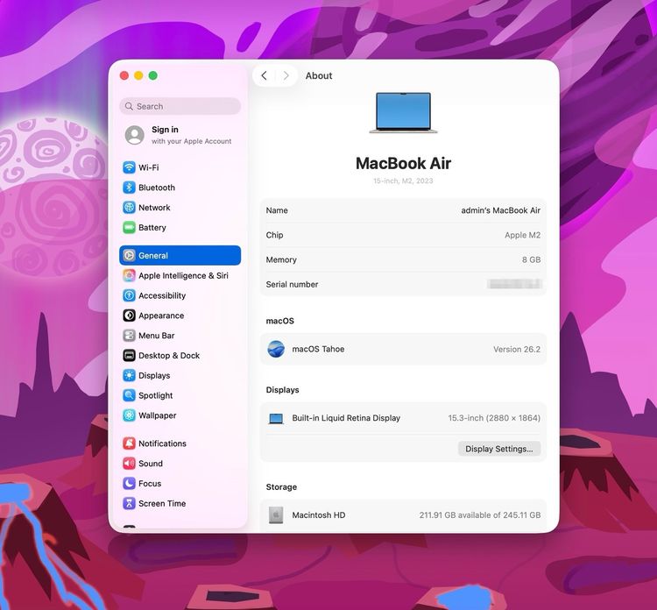The width and height of the screenshot is (657, 610).
Task: Select the Screen Time hourglass icon
Action: (x=129, y=503)
